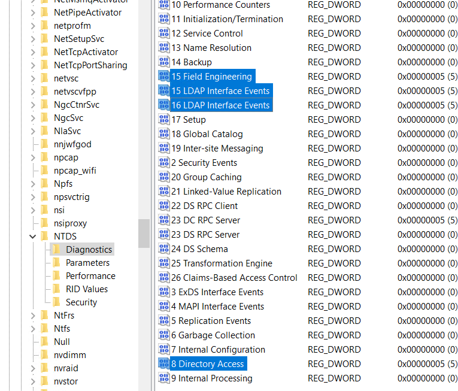458x391 pixels.
Task: Expand the nvraid key
Action: (32, 368)
